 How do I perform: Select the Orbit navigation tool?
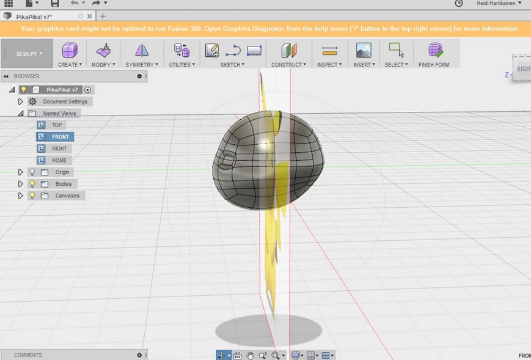pos(221,355)
